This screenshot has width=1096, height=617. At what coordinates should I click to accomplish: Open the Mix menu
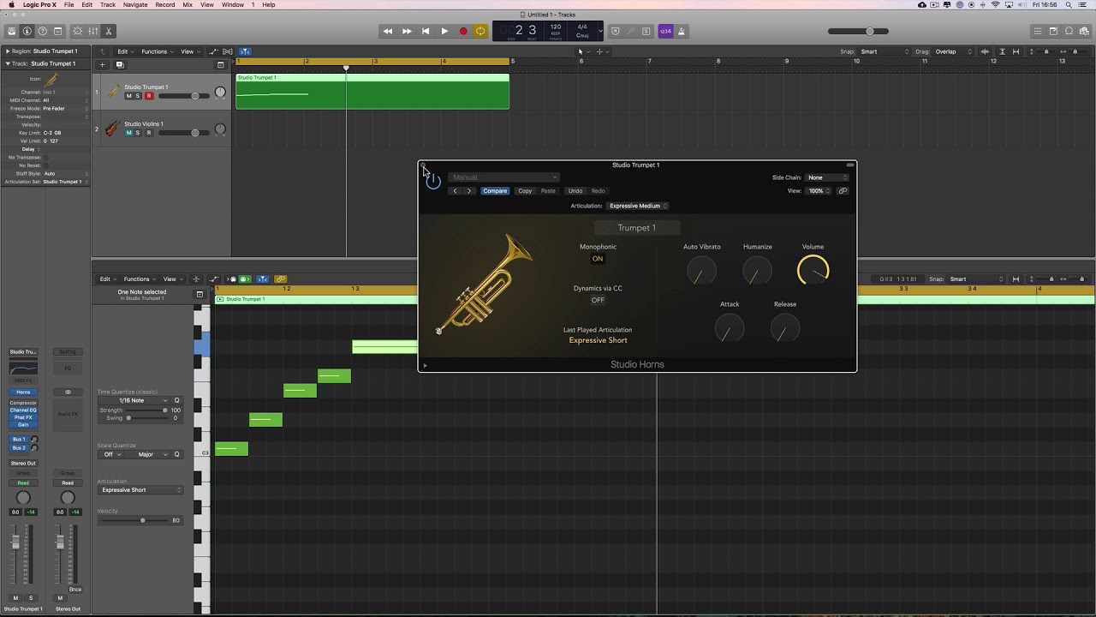point(188,4)
